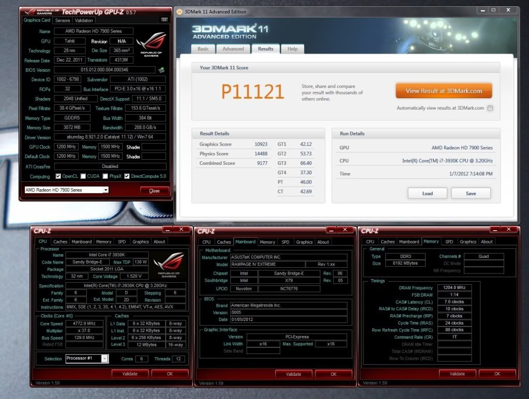Viewport: 529px width, 399px height.
Task: Click the BIOS save chip icon in GPU-Z
Action: [x=162, y=70]
